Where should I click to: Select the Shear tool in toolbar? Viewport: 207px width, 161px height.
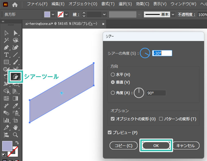[15, 76]
